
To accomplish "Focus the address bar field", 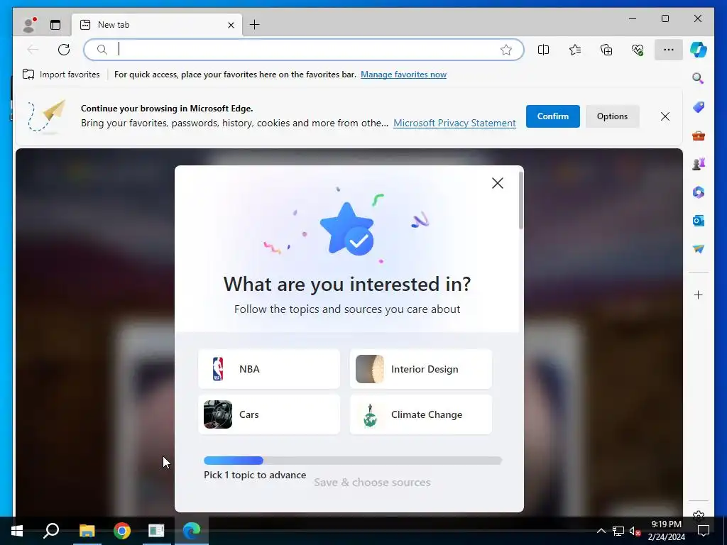I will click(x=304, y=50).
